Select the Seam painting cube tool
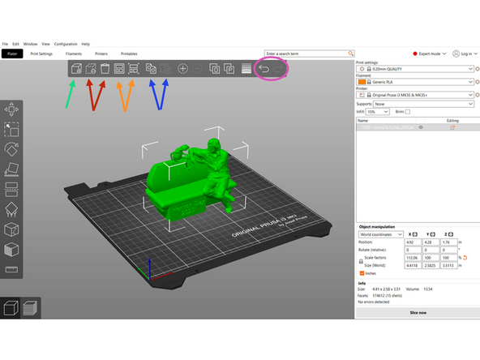 11,229
